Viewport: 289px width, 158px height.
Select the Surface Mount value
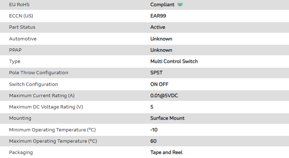click(x=167, y=118)
